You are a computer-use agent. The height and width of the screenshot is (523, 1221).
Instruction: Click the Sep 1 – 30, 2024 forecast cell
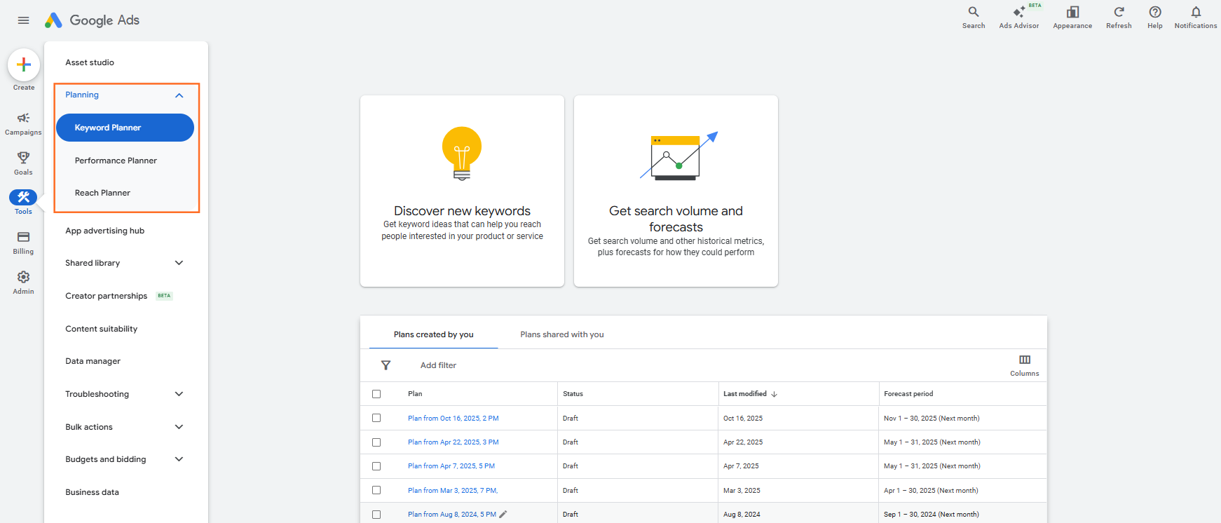pyautogui.click(x=932, y=515)
